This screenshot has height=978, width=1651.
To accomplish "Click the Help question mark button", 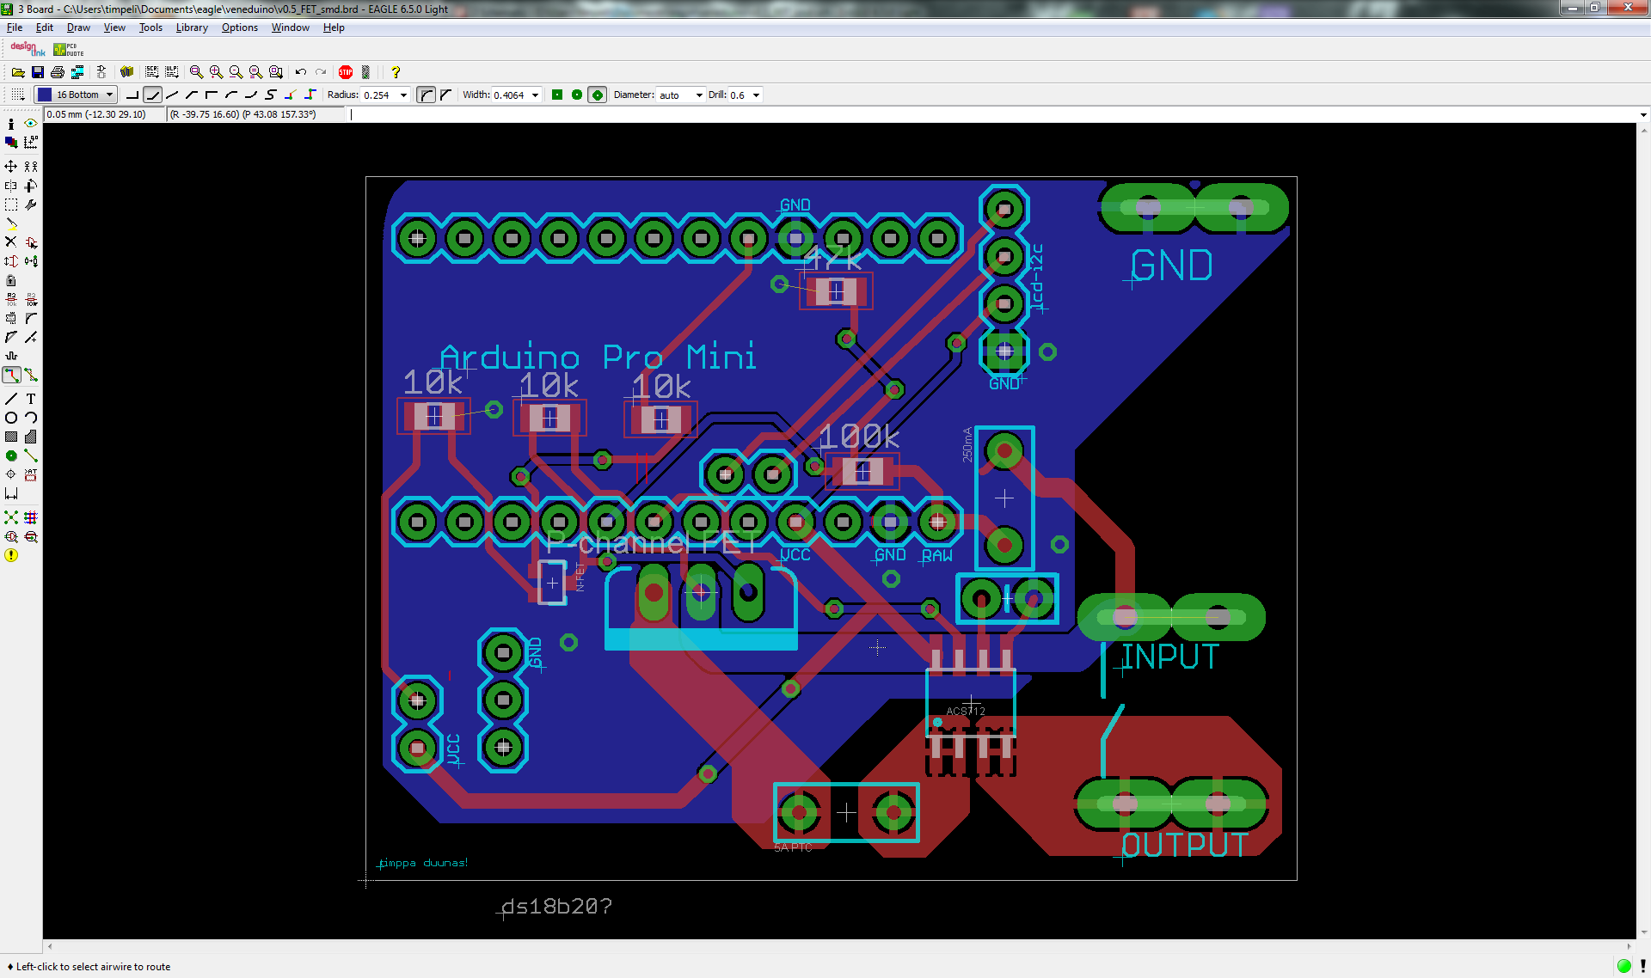I will click(396, 72).
